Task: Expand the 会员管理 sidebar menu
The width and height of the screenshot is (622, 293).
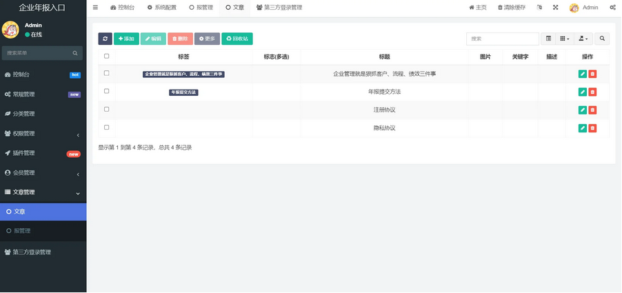Action: [43, 173]
